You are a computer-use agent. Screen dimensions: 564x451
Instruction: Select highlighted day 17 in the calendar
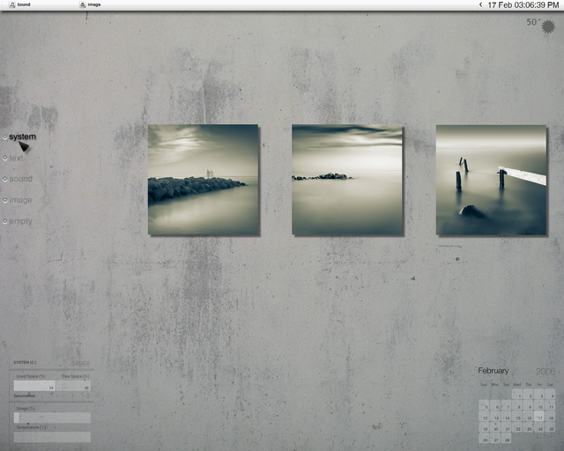pos(539,417)
